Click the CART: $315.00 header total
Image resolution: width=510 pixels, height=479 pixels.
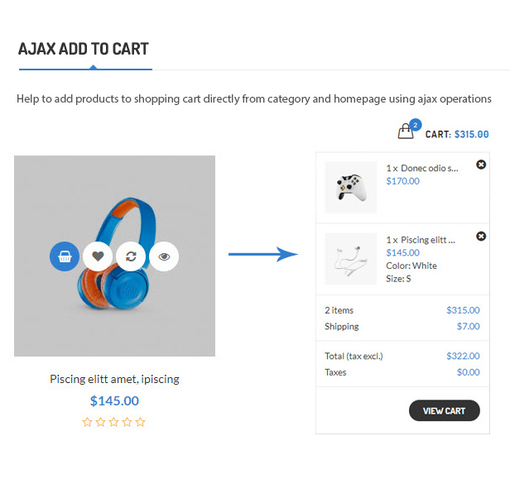457,134
